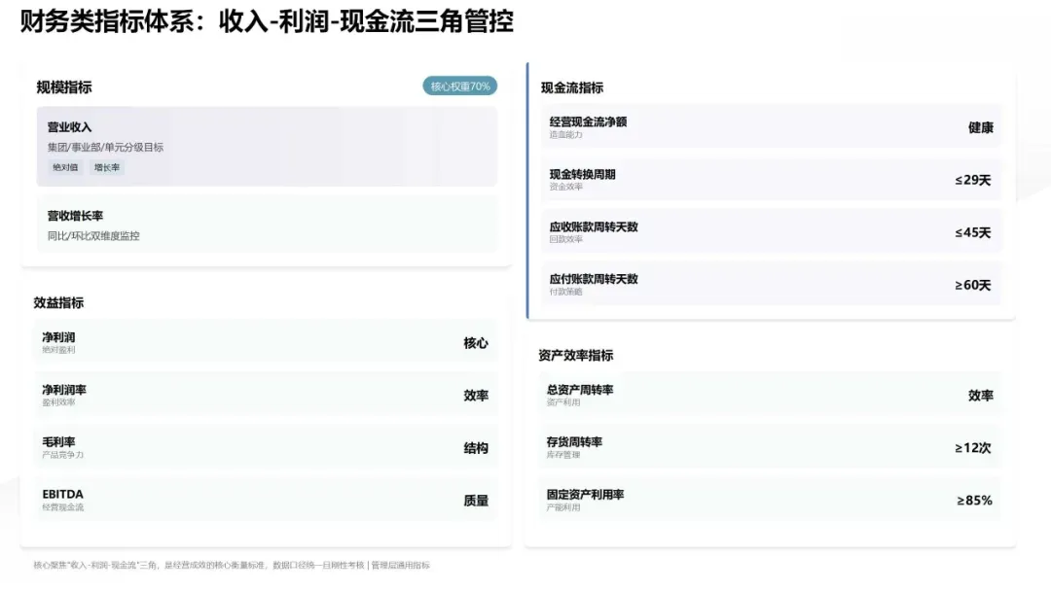Click the 规模指标 section heading

[x=63, y=87]
